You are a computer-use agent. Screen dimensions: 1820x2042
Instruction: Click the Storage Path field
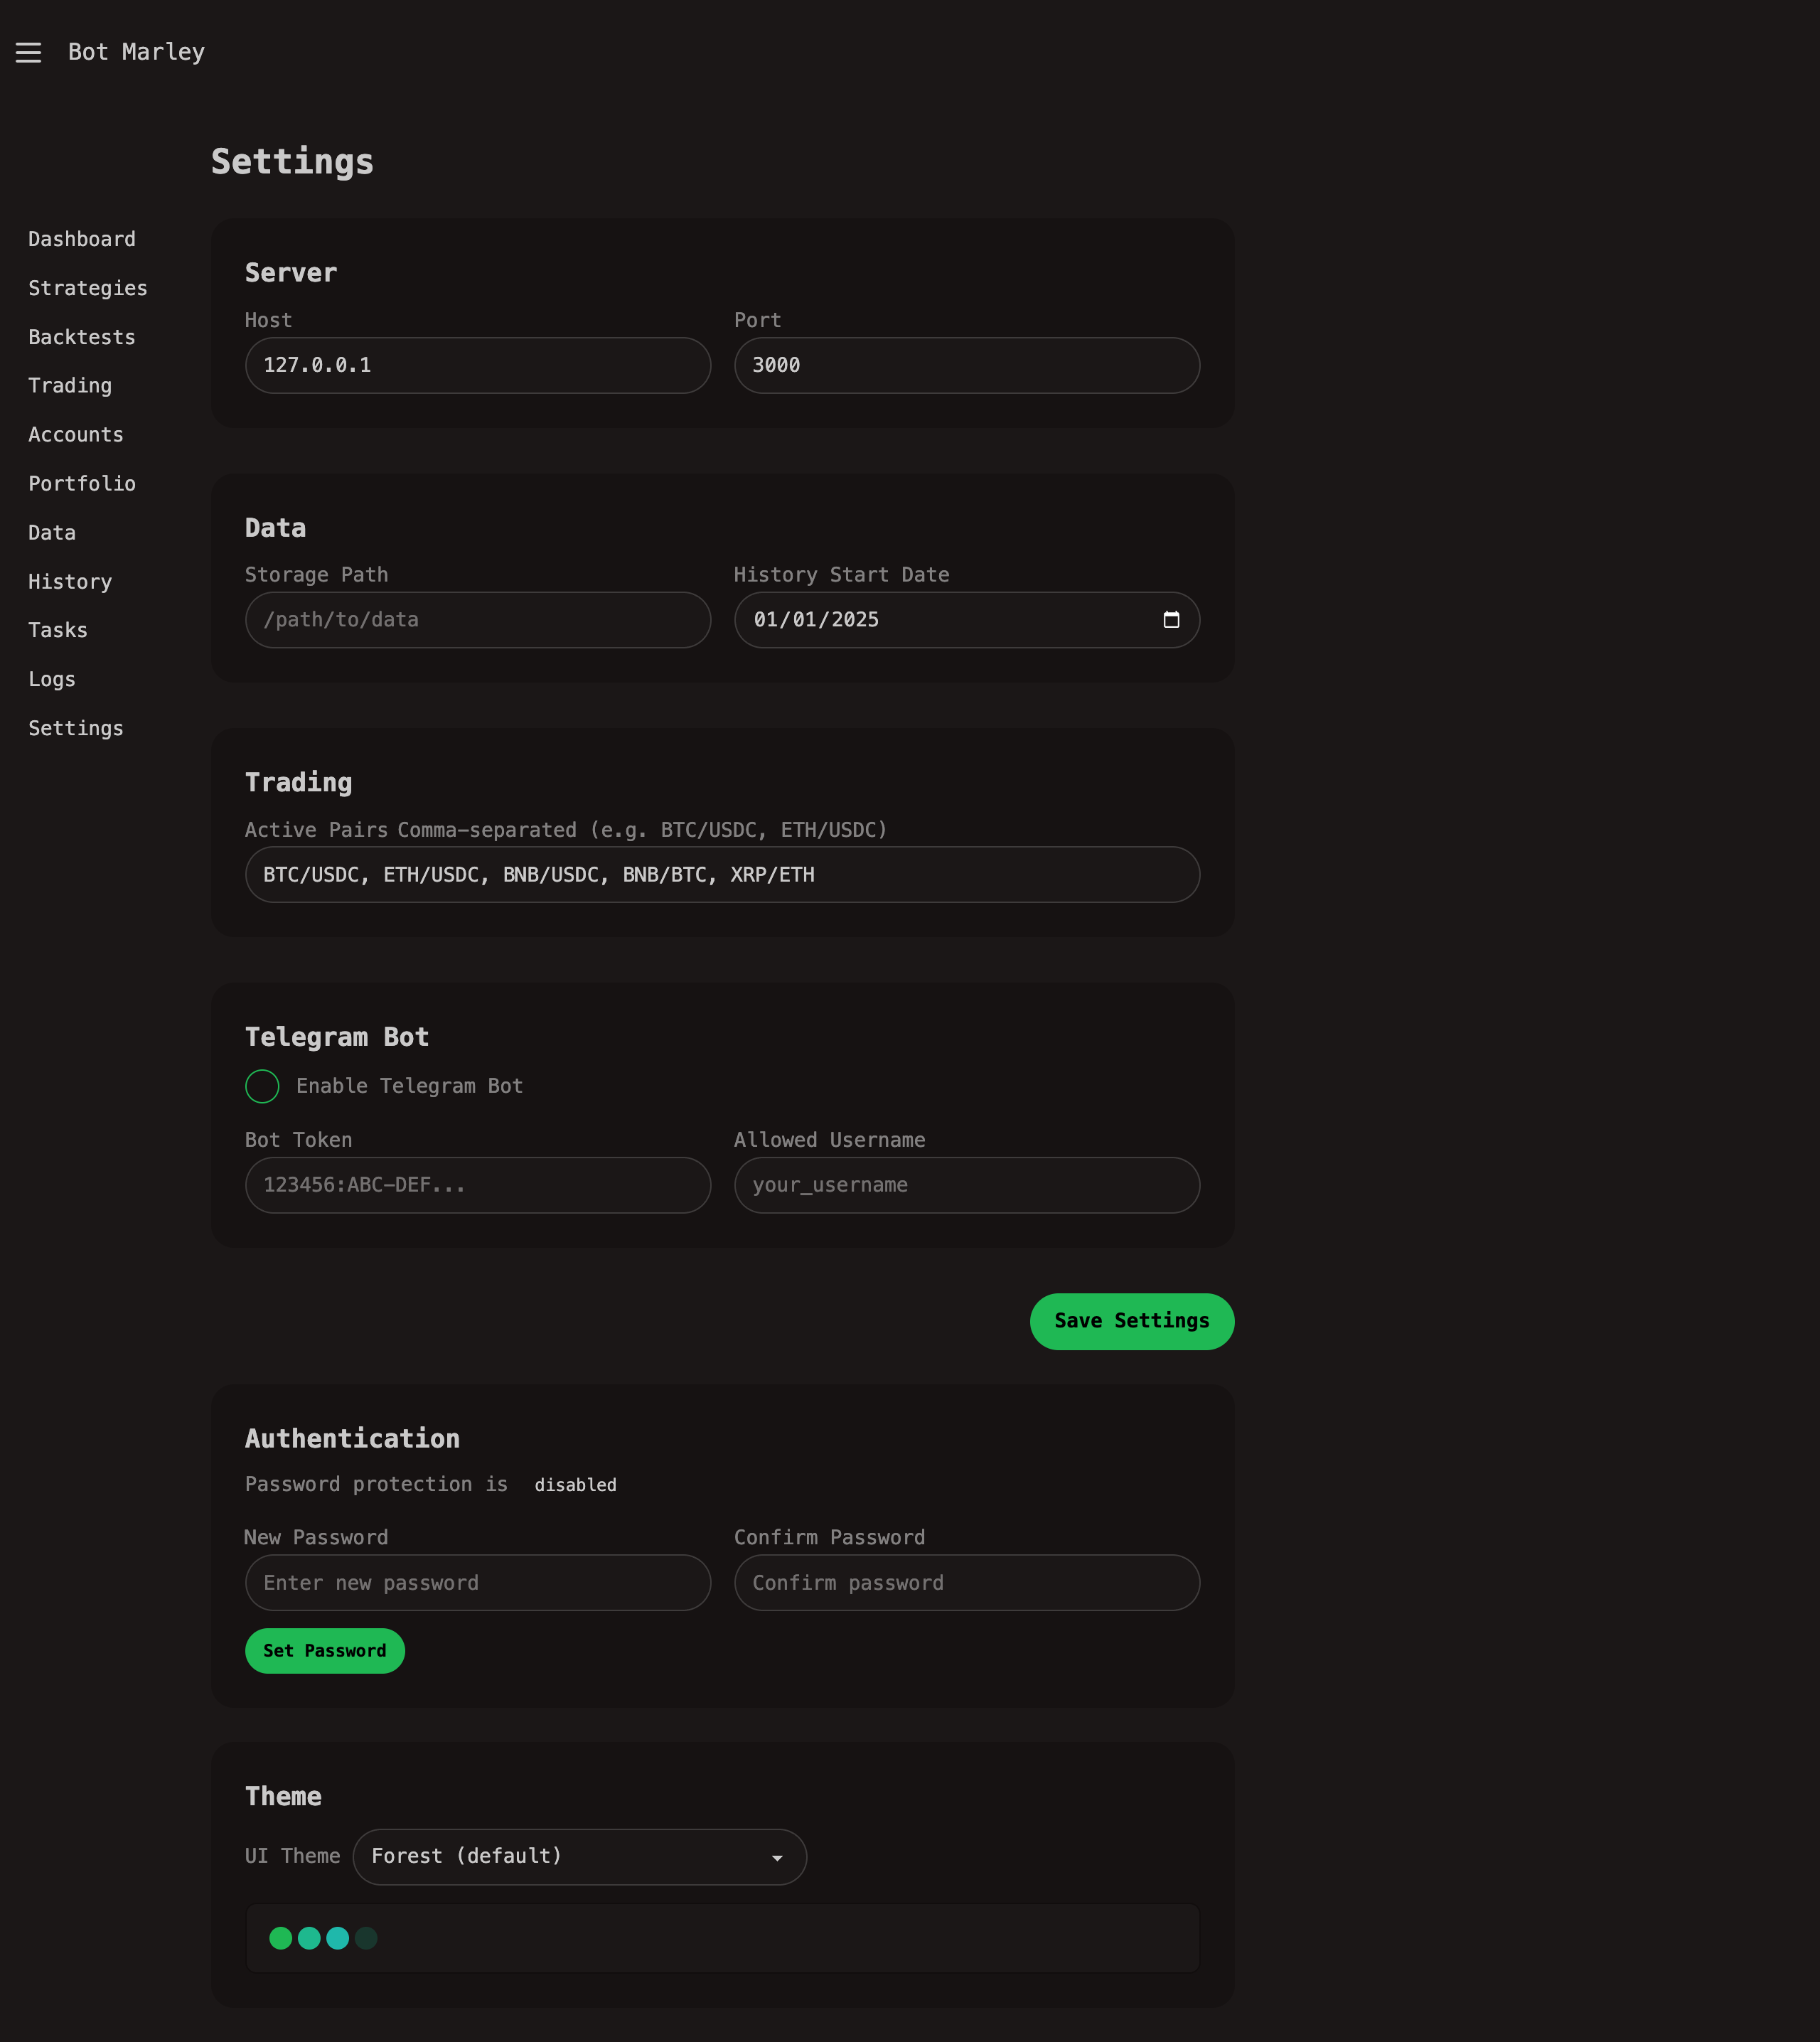coord(477,620)
